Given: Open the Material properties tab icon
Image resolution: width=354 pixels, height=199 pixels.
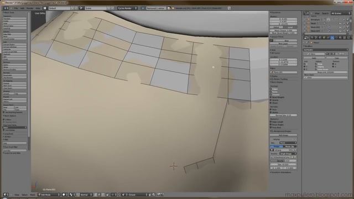Looking at the screenshot, I should pyautogui.click(x=340, y=38).
